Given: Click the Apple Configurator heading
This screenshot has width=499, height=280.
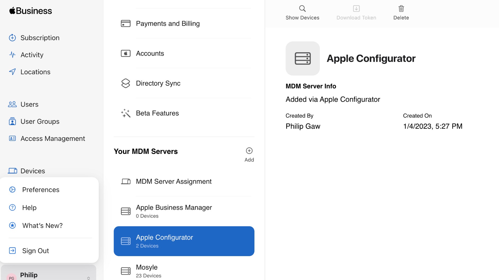Looking at the screenshot, I should (371, 58).
